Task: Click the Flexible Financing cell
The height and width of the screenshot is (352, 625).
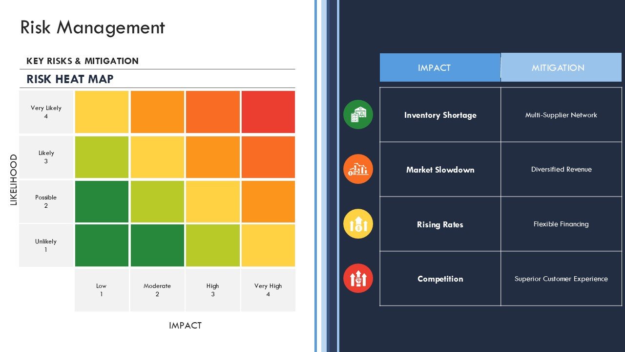Action: (561, 224)
